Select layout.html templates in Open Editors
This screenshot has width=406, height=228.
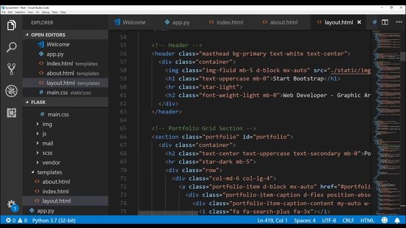65,83
